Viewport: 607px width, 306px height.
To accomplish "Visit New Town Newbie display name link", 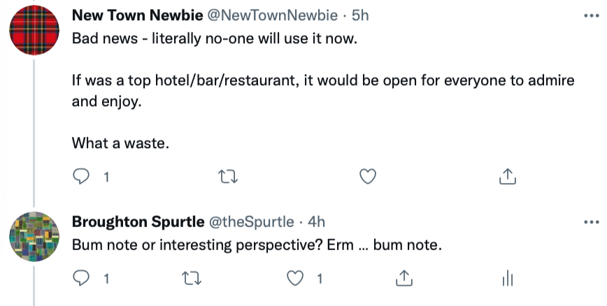I will point(138,15).
